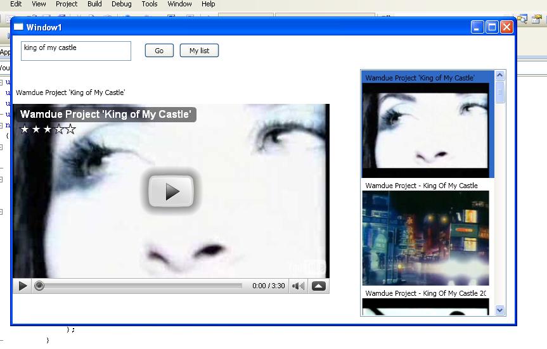Minimize Window1
The height and width of the screenshot is (349, 547).
point(477,27)
